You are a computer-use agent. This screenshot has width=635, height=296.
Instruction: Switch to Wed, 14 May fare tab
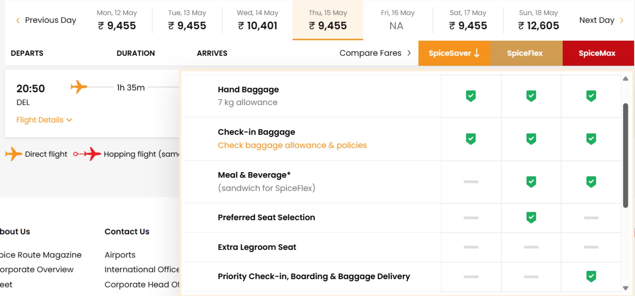[x=257, y=20]
